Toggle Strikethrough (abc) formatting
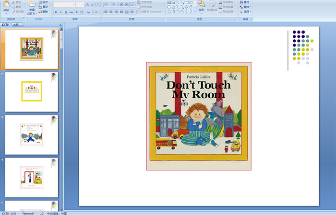Screen dimensions: 336x215 click(71, 12)
